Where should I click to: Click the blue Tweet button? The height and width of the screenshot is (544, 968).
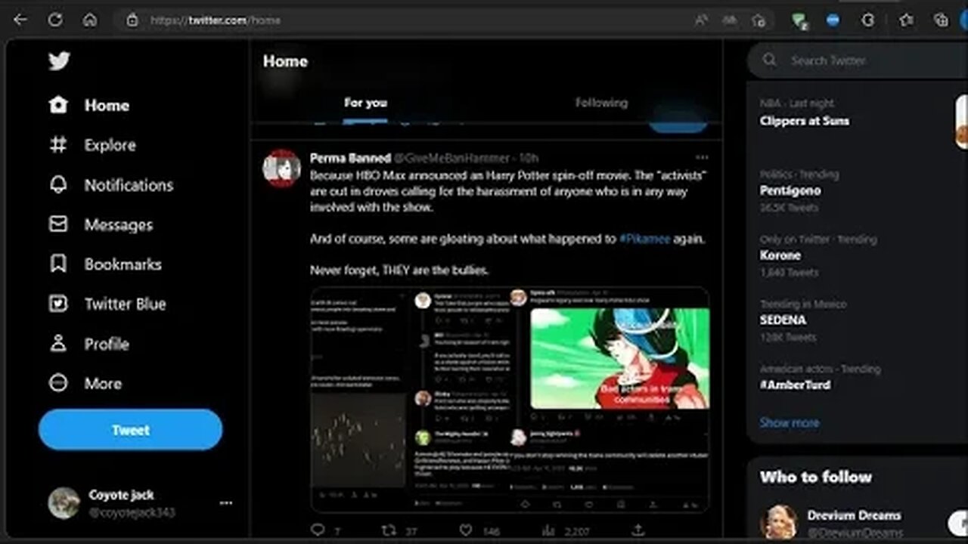click(x=130, y=430)
